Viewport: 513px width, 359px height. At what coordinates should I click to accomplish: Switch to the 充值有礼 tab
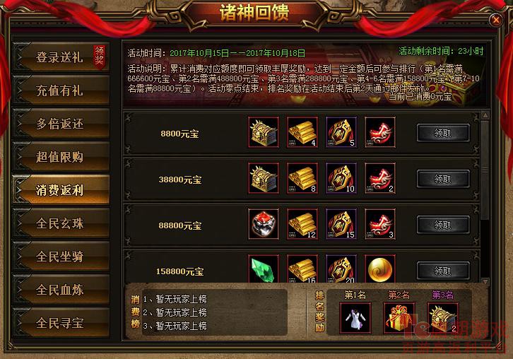coord(61,90)
